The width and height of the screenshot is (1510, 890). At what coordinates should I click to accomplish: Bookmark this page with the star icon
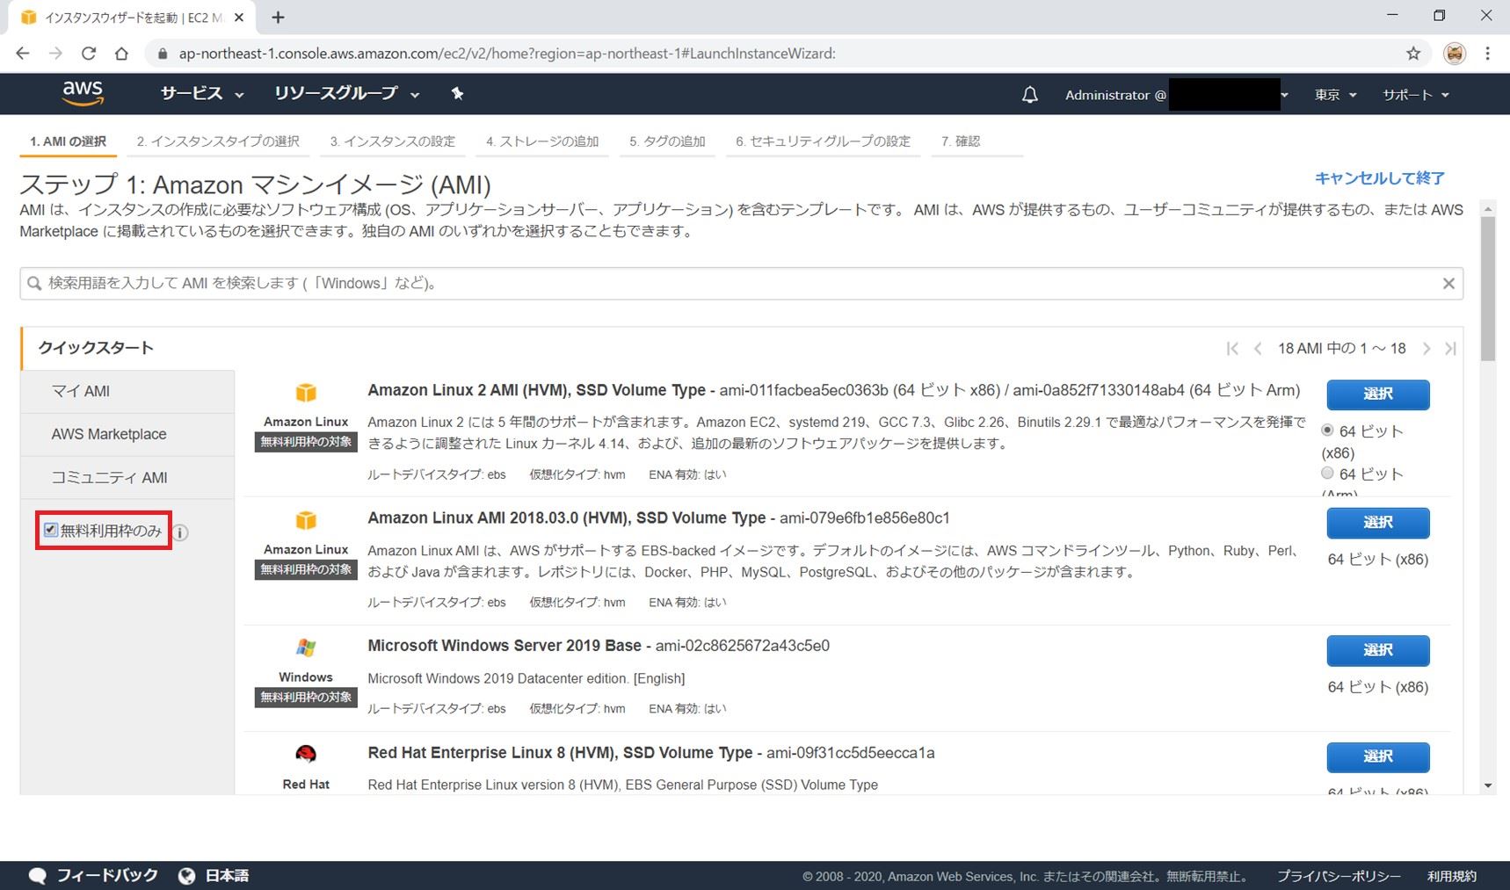pos(1413,54)
